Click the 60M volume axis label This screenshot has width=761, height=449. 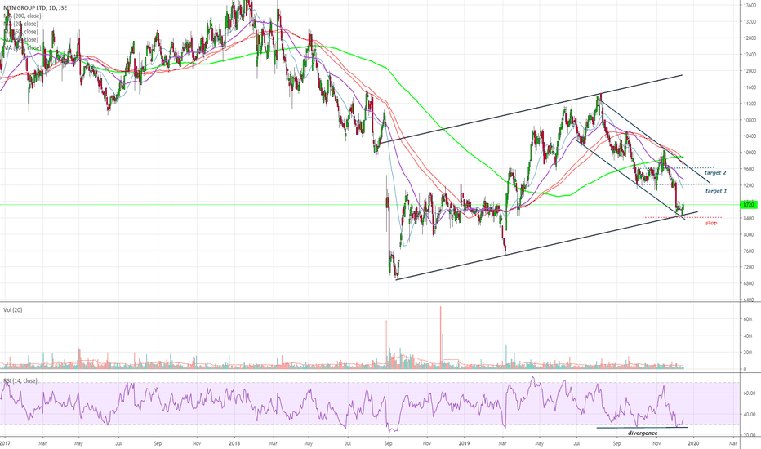pyautogui.click(x=750, y=319)
